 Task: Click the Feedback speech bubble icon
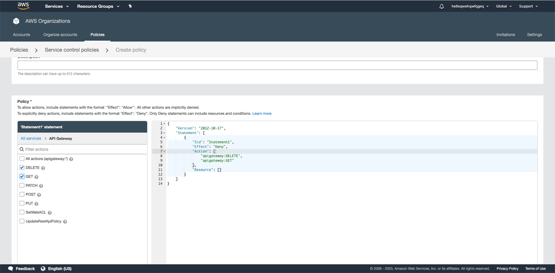[11, 269]
